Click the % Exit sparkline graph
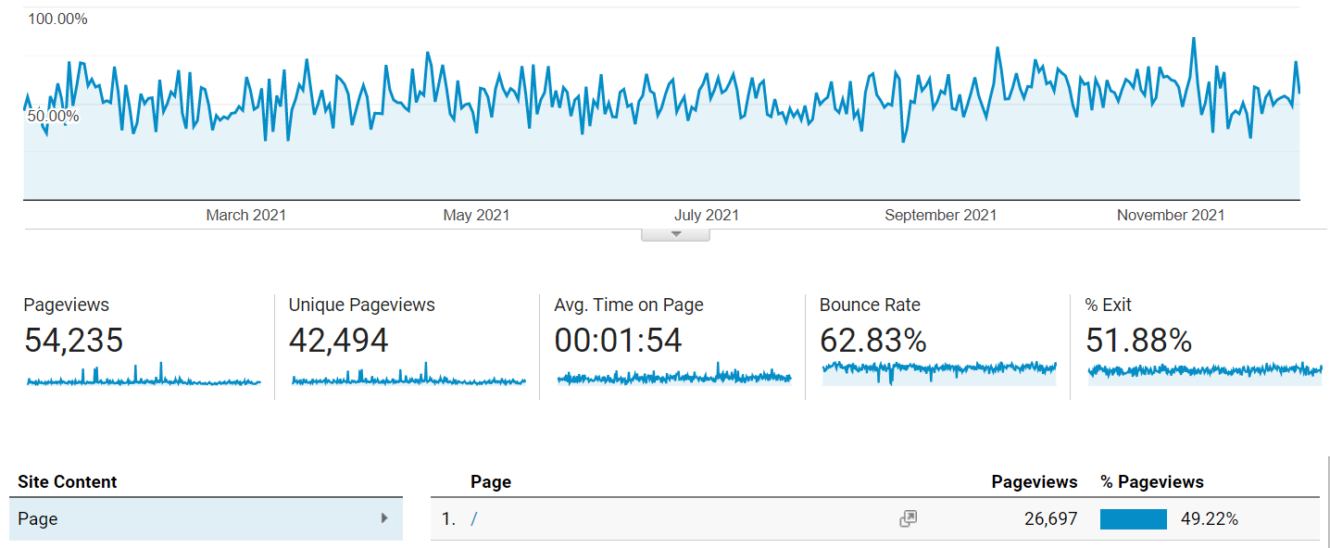Image resolution: width=1330 pixels, height=548 pixels. point(1205,373)
